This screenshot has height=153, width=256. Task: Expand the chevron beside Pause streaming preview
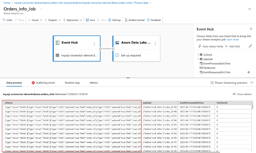coord(252,83)
